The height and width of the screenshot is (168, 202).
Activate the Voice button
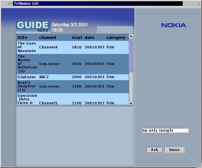coord(175,150)
